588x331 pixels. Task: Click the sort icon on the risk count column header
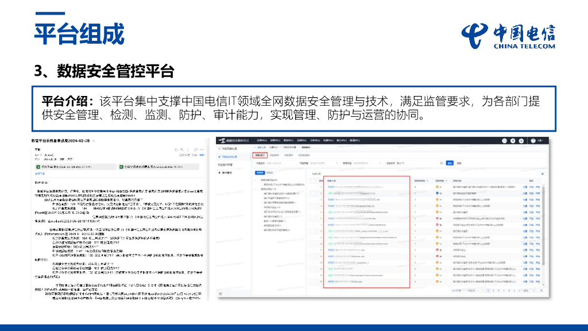pos(427,181)
